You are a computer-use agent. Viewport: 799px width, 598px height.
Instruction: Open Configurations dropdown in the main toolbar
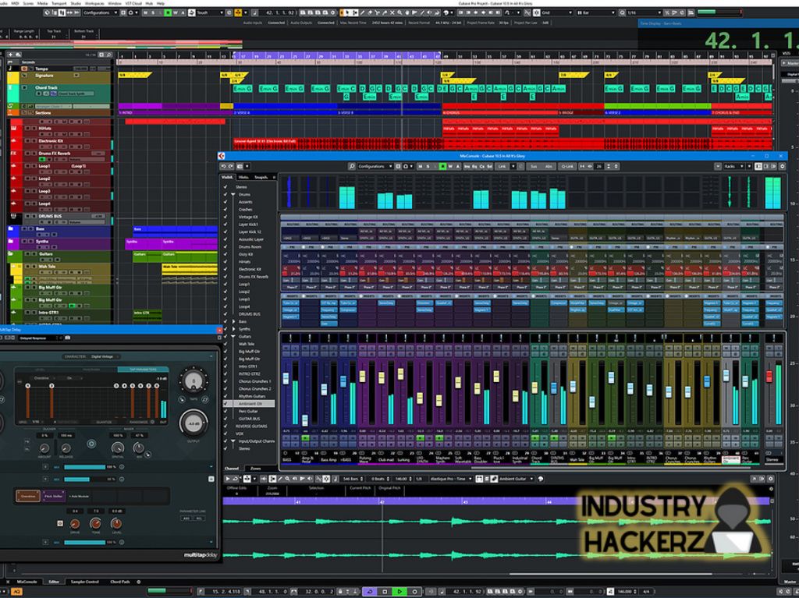pos(99,12)
